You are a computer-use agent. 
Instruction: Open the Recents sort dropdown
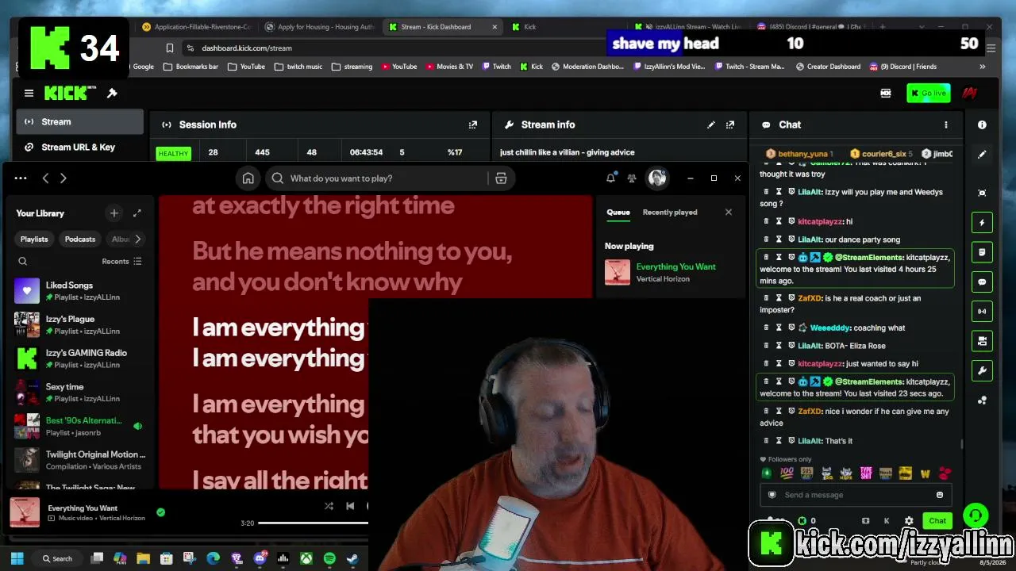pos(121,262)
